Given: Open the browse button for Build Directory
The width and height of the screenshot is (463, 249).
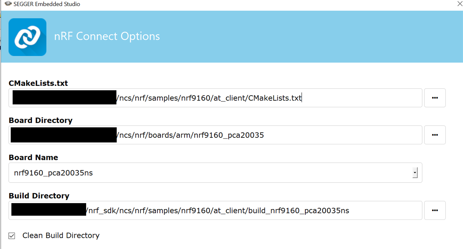Looking at the screenshot, I should (435, 210).
